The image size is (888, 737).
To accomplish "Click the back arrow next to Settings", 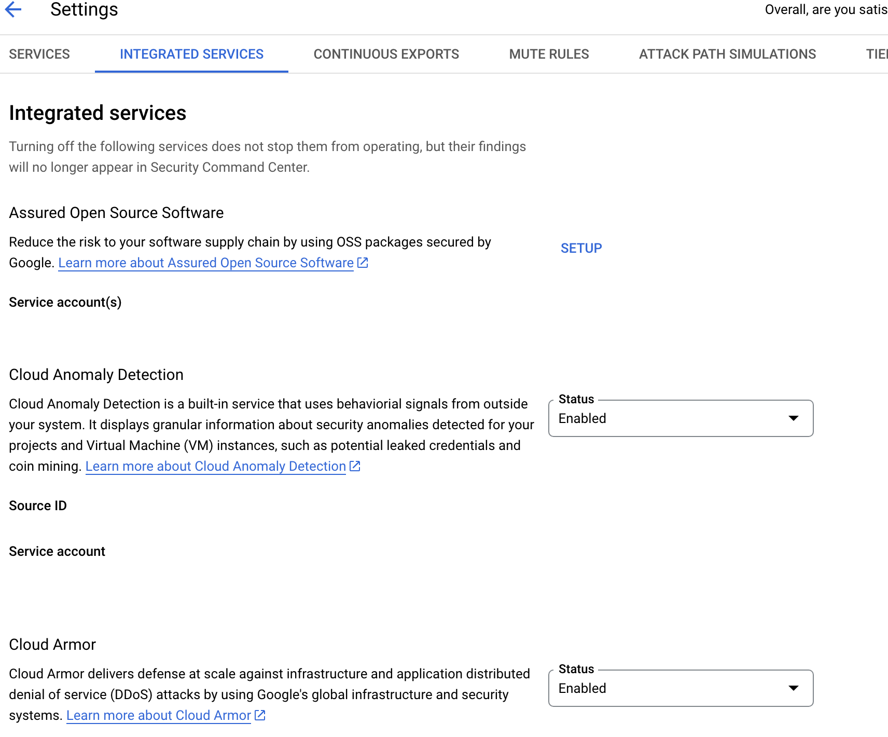I will point(13,9).
